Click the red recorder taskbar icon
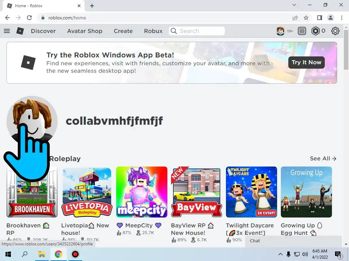The image size is (349, 261). coord(75,254)
